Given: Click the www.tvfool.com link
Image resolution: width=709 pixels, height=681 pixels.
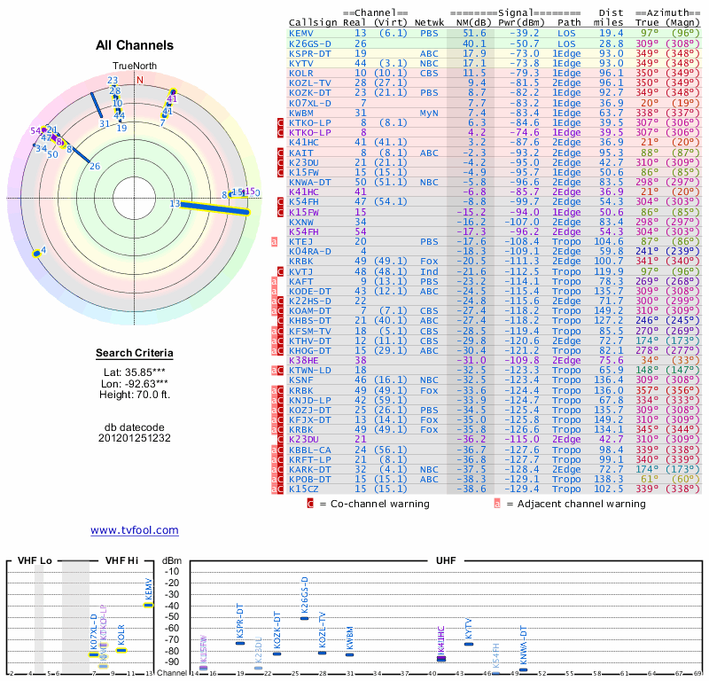Looking at the screenshot, I should [135, 530].
